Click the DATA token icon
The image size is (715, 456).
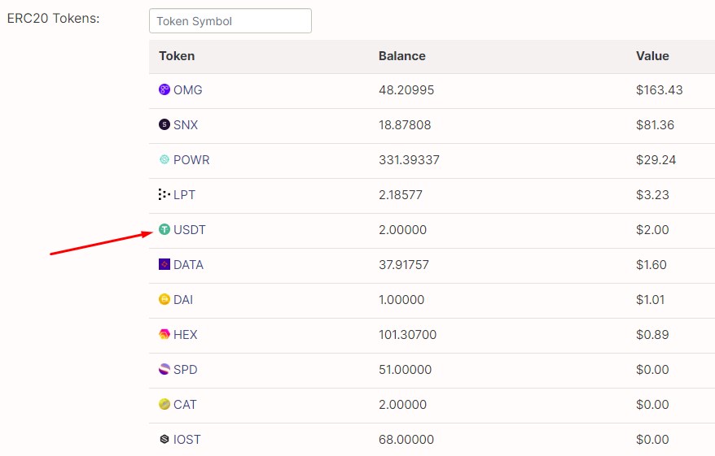click(x=164, y=264)
